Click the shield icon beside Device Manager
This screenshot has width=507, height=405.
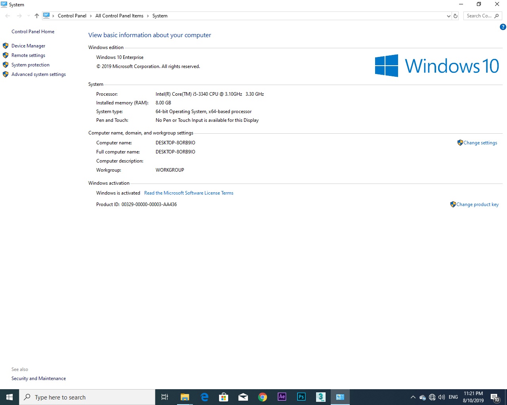[x=6, y=46]
